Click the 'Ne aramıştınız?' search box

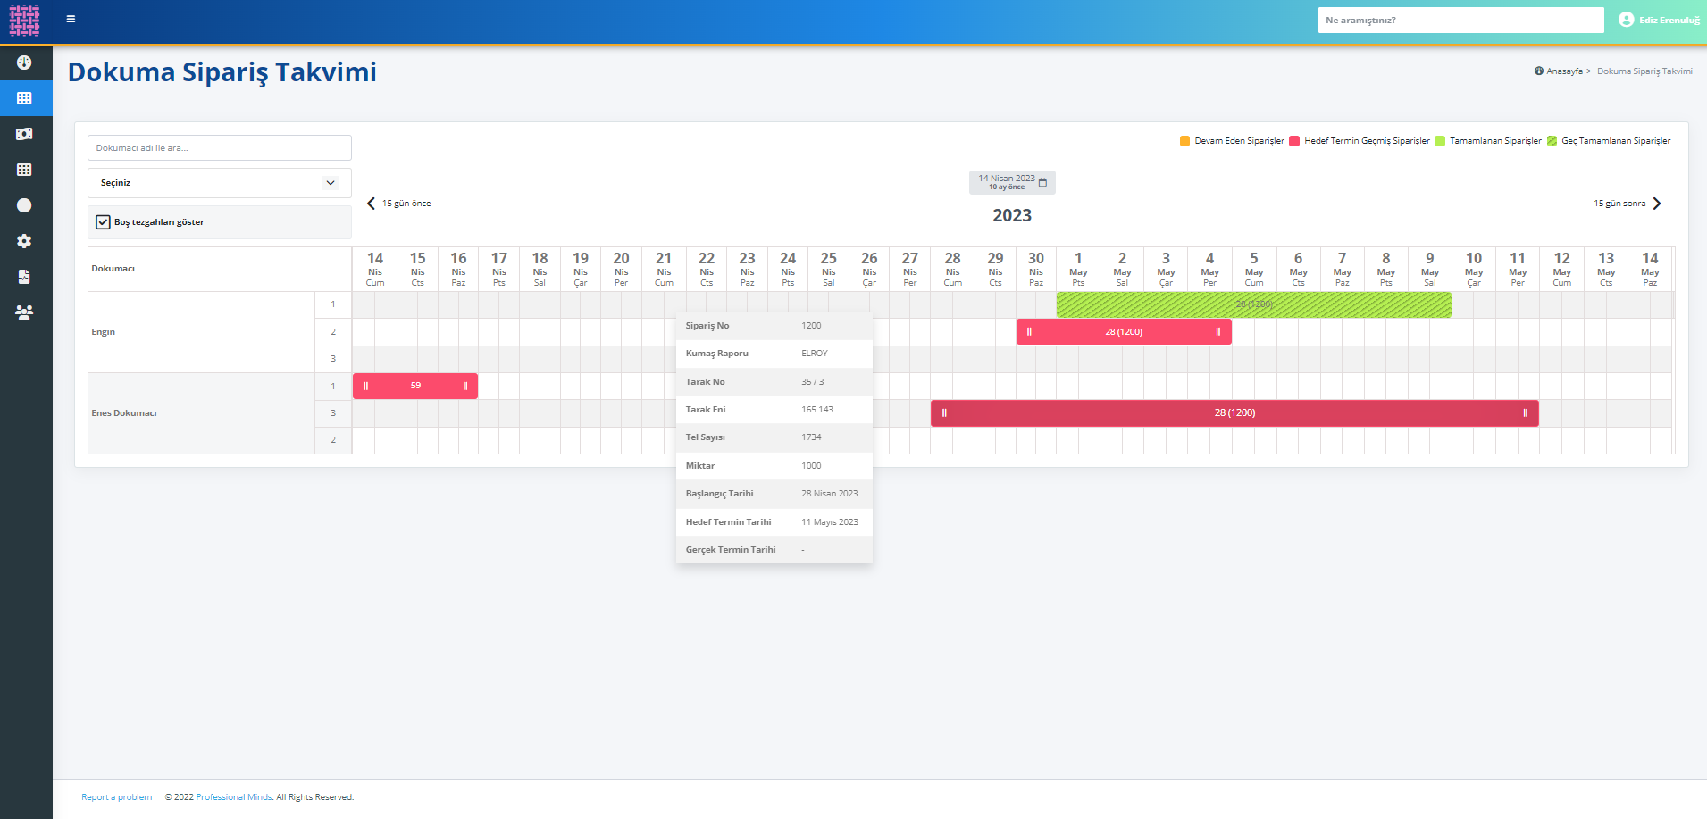click(x=1460, y=20)
